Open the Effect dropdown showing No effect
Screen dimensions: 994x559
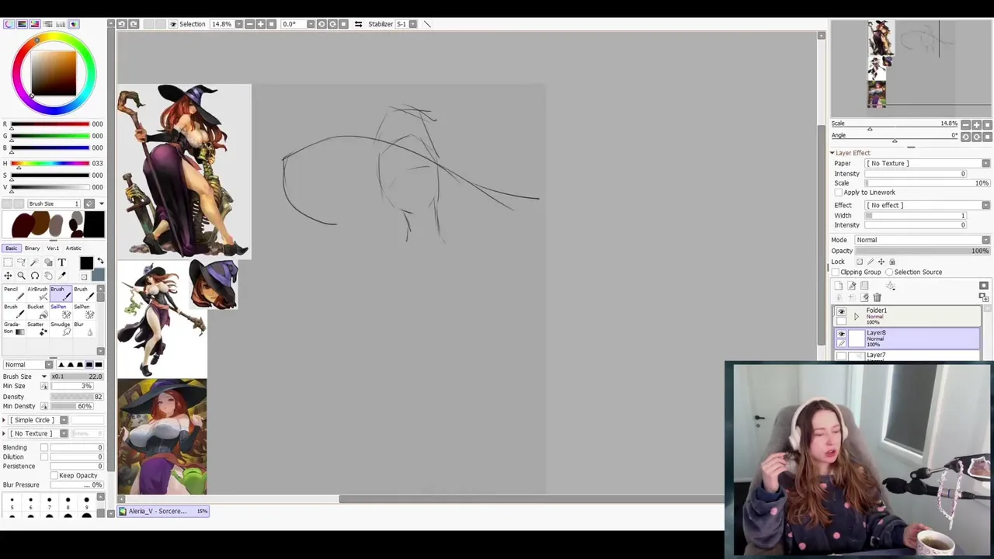(928, 206)
